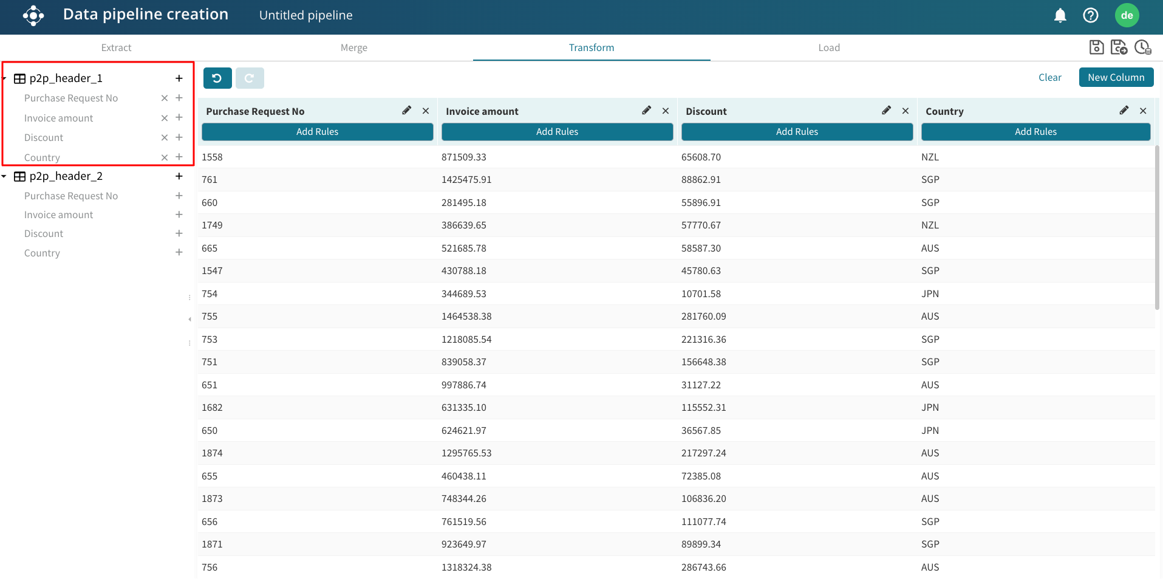This screenshot has height=584, width=1163.
Task: Switch to the Load tab
Action: point(828,47)
